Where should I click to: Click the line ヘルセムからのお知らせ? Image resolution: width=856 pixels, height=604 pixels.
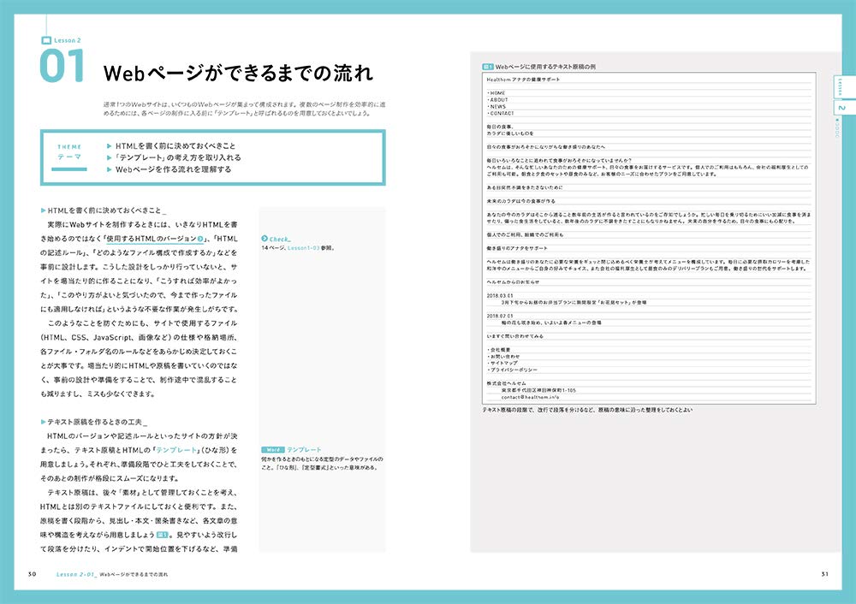[513, 282]
